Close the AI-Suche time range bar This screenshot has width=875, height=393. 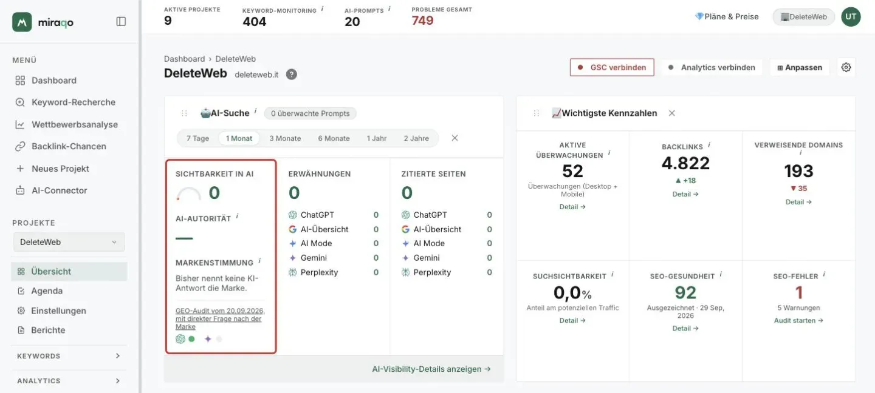tap(455, 138)
